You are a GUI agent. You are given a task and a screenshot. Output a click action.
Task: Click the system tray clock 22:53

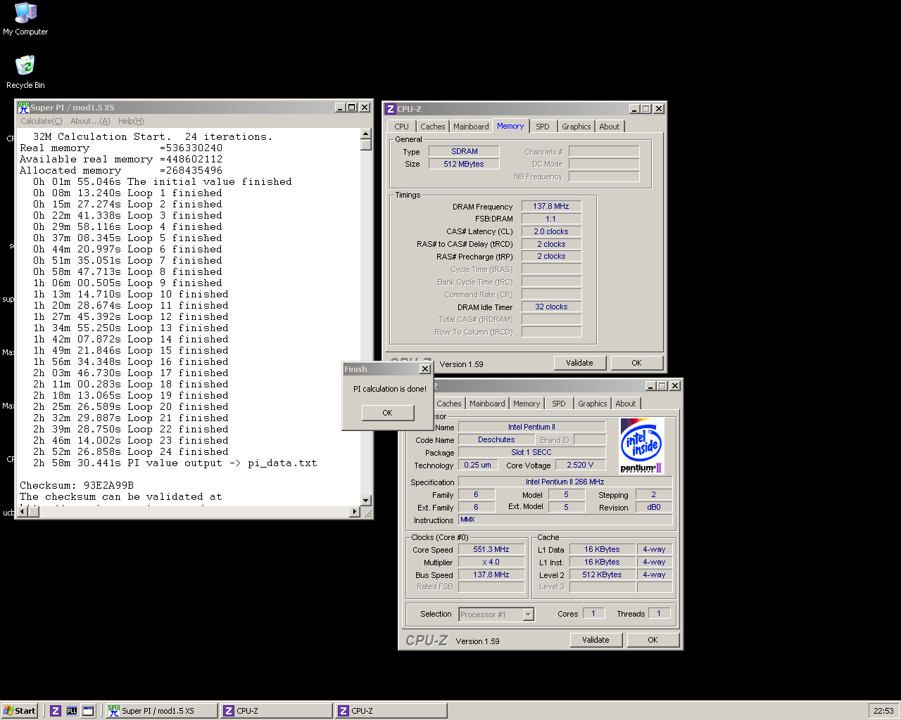click(x=883, y=711)
